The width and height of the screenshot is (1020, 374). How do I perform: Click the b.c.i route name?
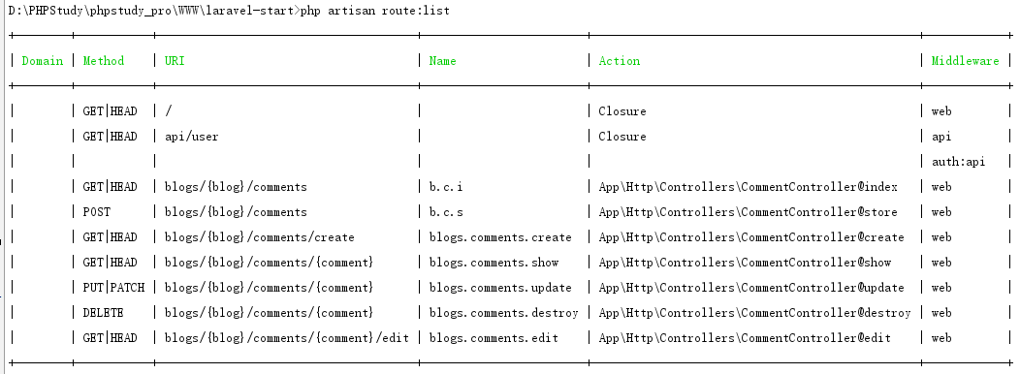(x=446, y=187)
